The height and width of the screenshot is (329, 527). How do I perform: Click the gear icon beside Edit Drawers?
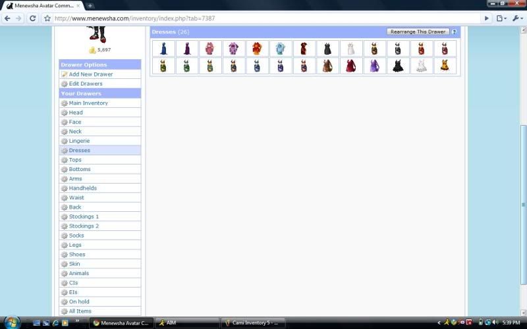64,84
